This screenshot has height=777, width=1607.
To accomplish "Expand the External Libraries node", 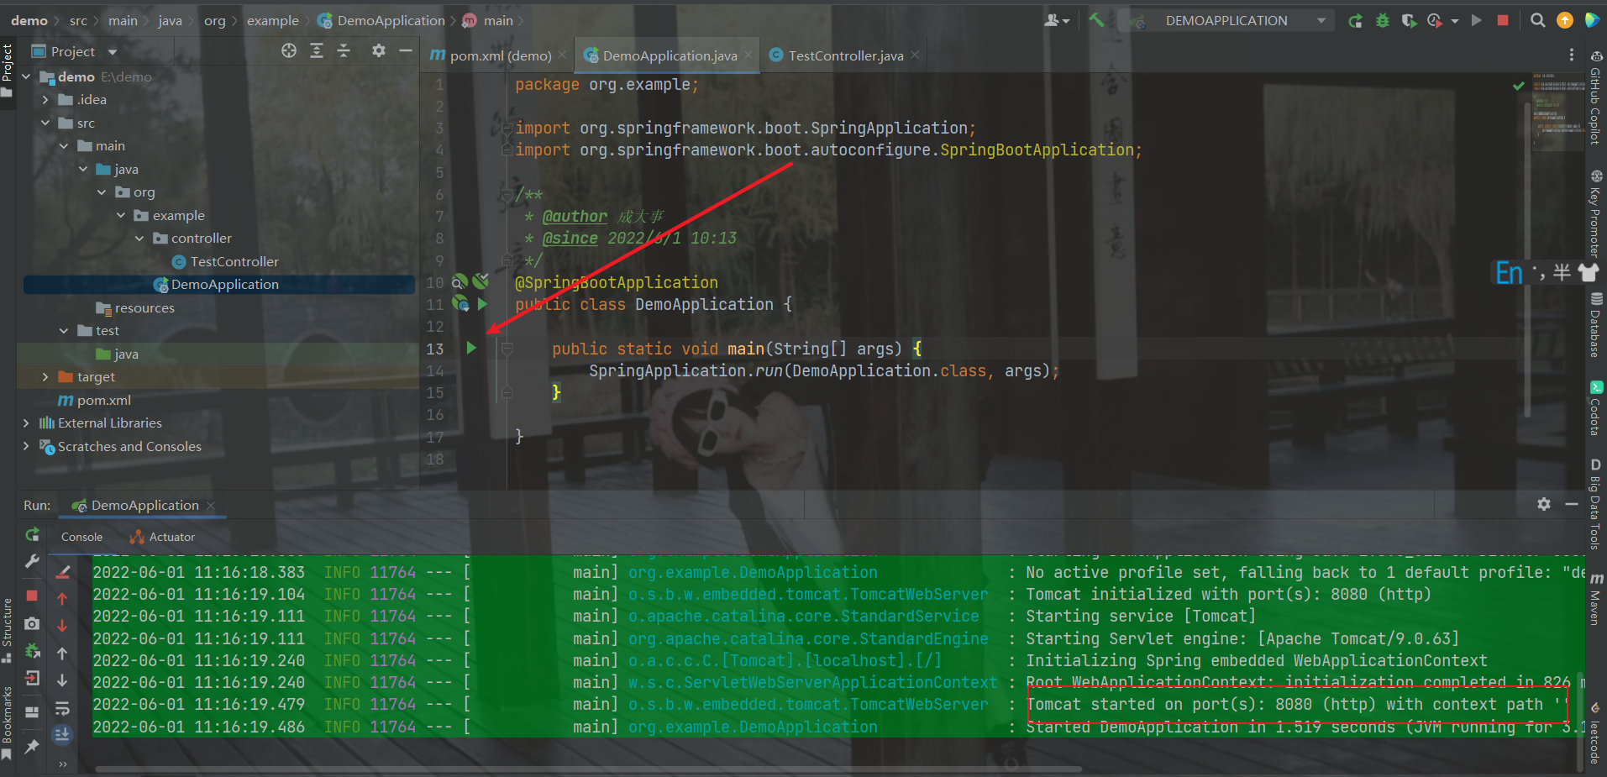I will pyautogui.click(x=26, y=423).
